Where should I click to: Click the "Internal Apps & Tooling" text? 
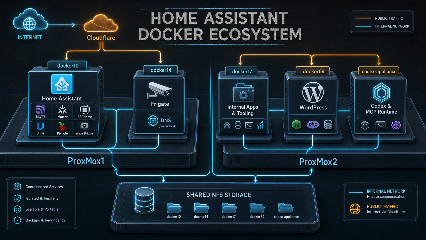point(243,110)
